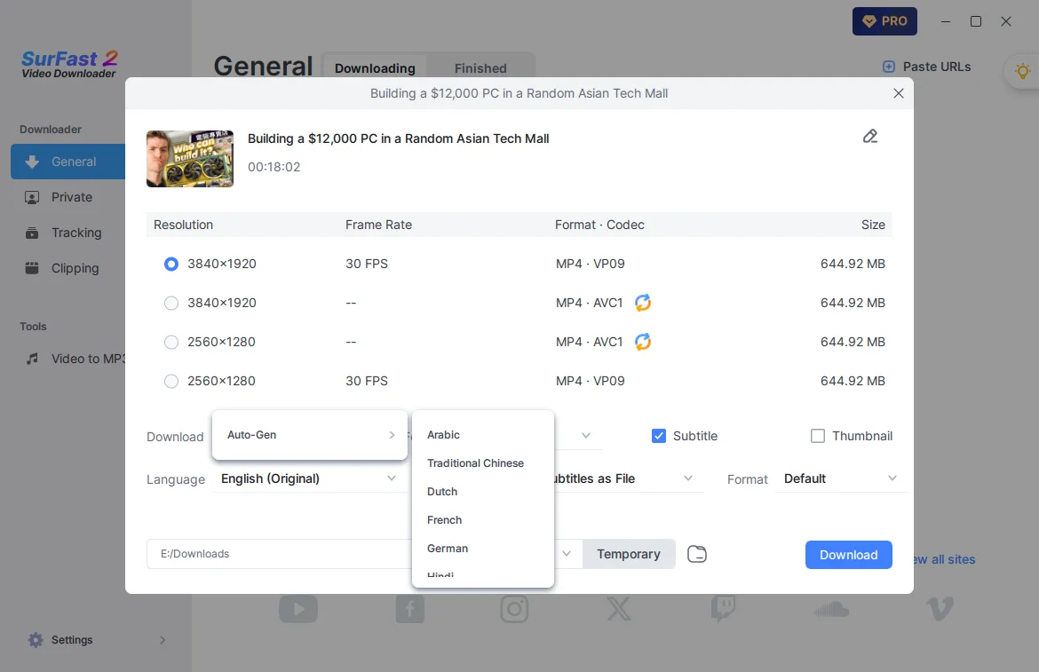Click the blue Download button
The image size is (1039, 672).
coord(849,555)
